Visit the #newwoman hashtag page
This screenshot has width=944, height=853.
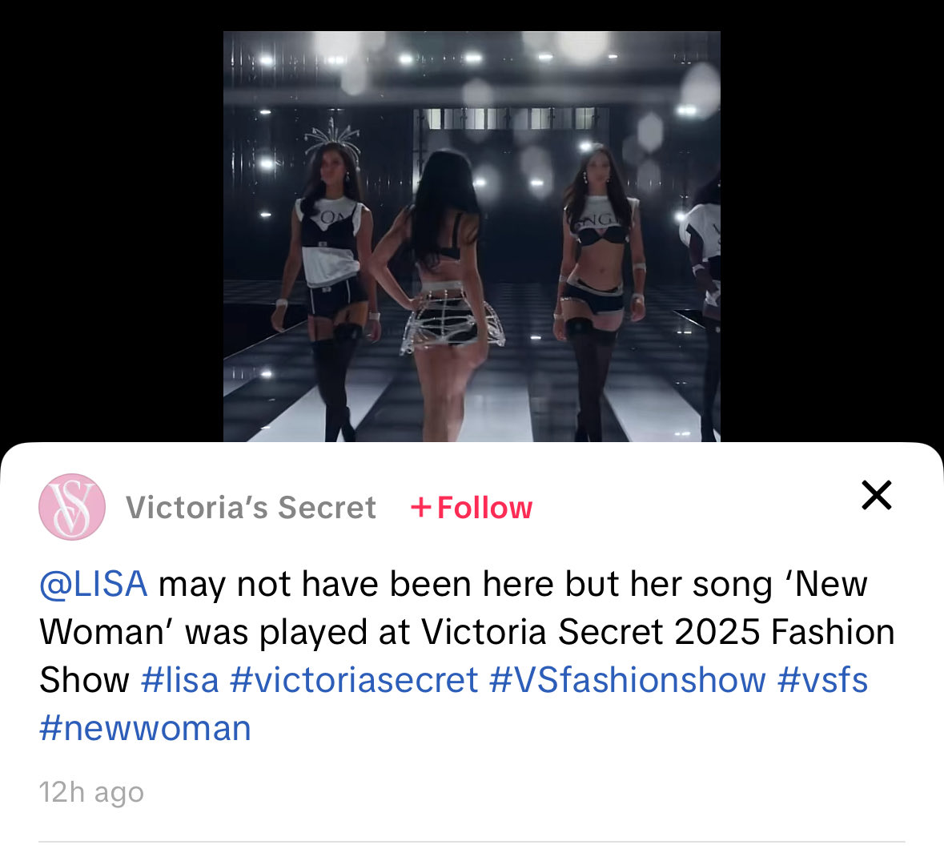tap(145, 728)
